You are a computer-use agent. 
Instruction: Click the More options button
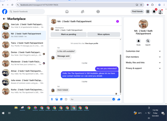pos(104,34)
